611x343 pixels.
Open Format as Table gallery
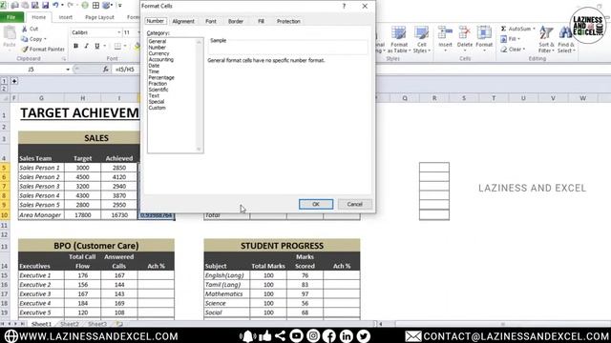click(x=399, y=39)
